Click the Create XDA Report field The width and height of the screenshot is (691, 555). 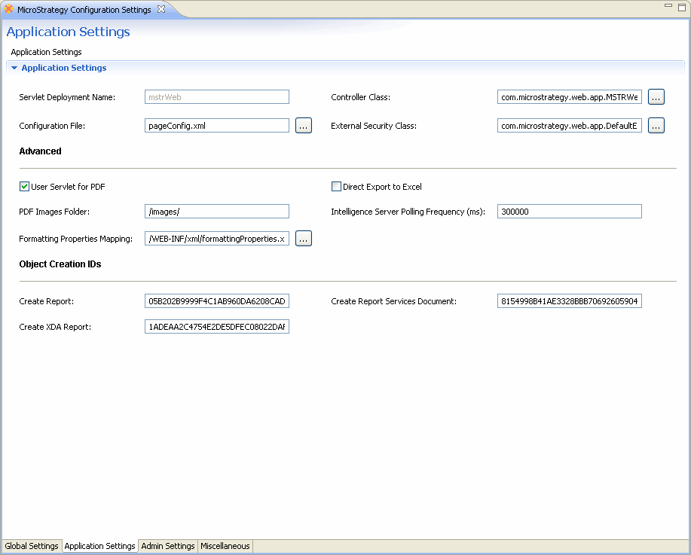(217, 326)
